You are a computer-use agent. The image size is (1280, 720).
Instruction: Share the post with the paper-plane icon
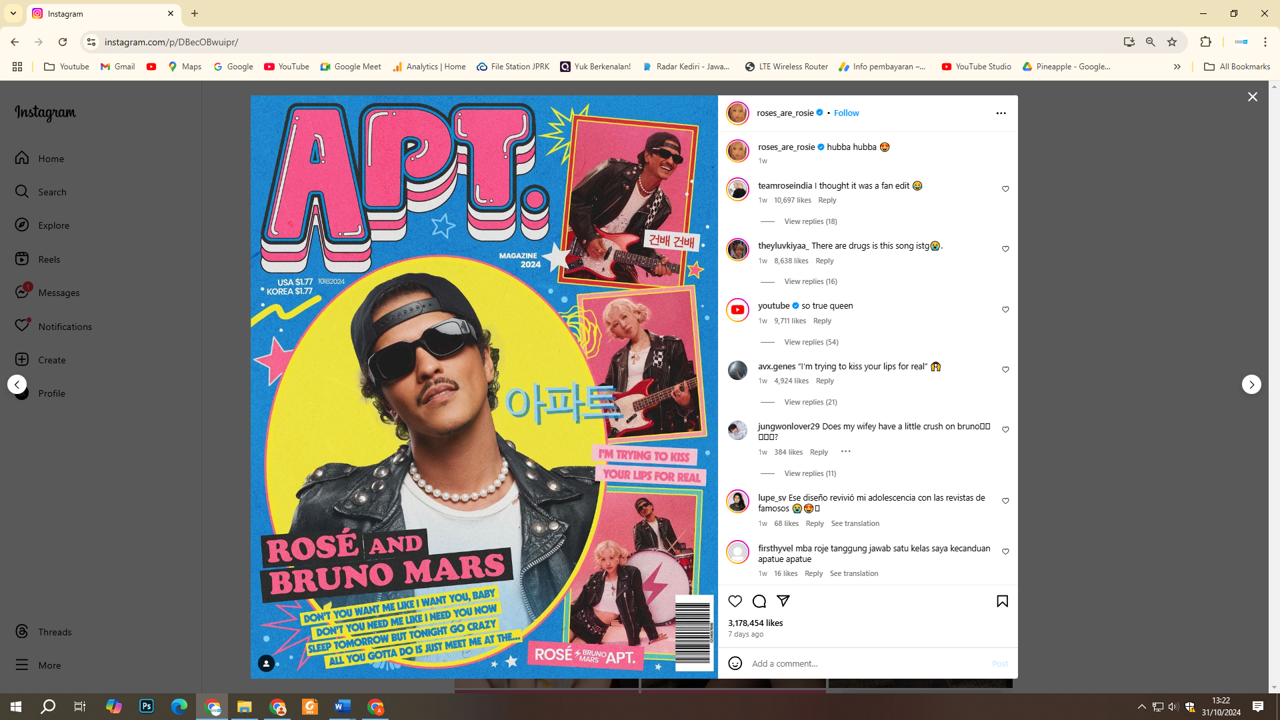pos(783,601)
